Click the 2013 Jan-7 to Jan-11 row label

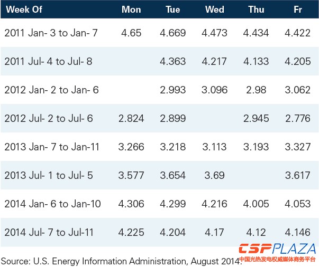(52, 147)
